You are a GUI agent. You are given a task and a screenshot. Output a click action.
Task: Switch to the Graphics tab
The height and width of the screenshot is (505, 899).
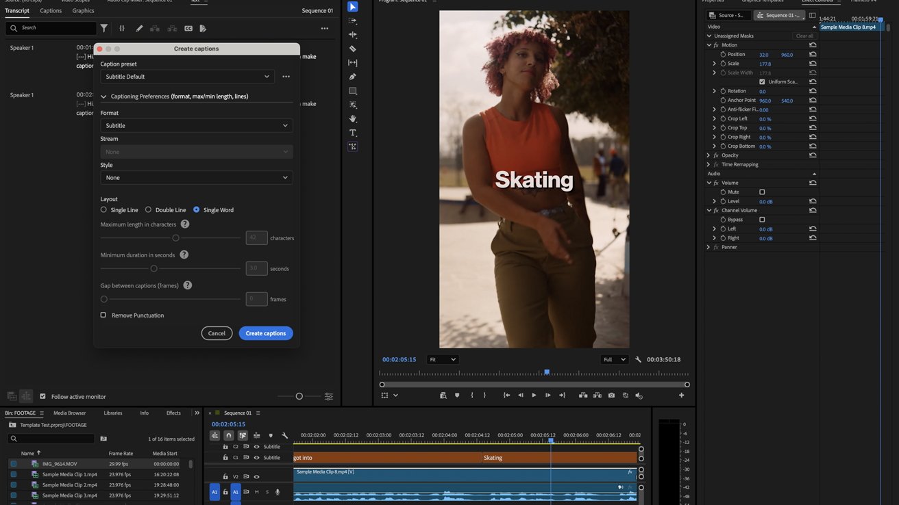click(x=83, y=11)
